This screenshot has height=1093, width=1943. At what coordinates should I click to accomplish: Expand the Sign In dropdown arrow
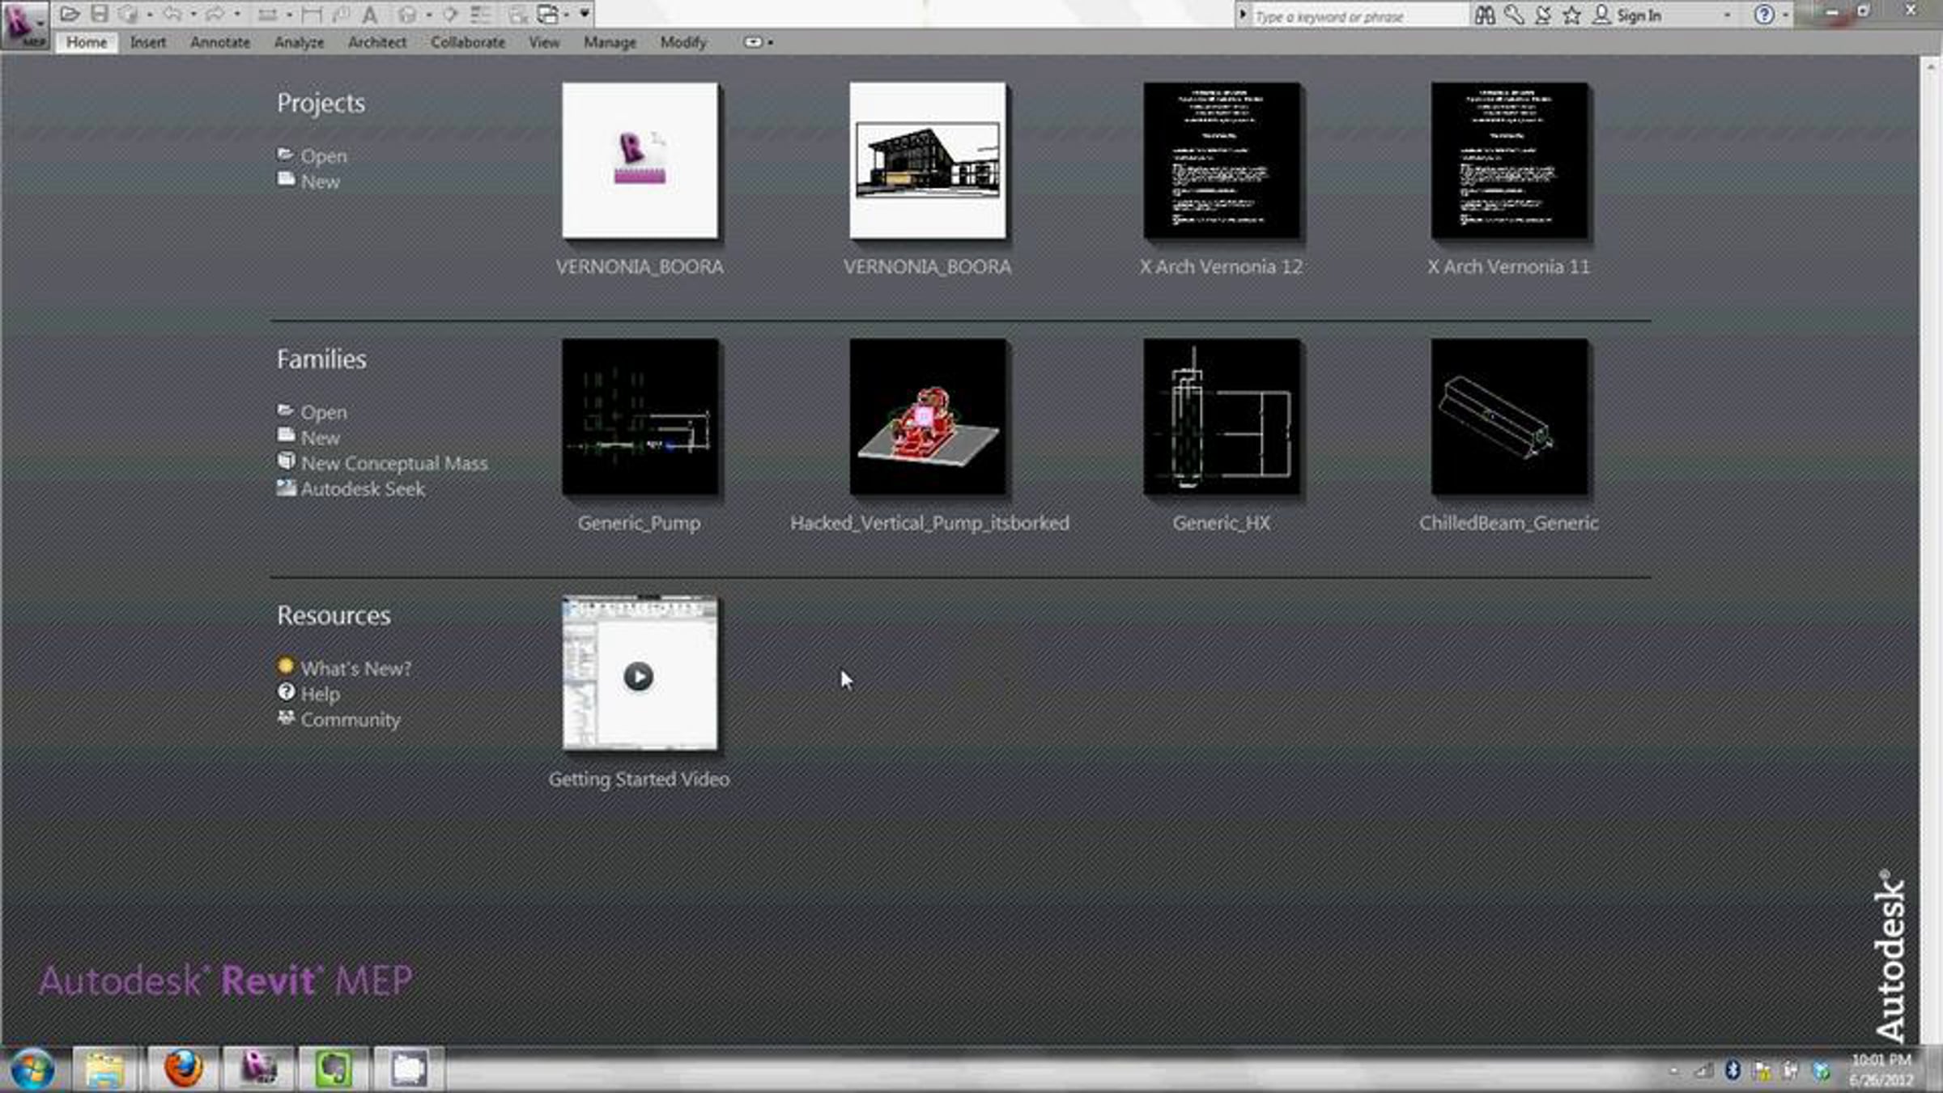[x=1727, y=15]
